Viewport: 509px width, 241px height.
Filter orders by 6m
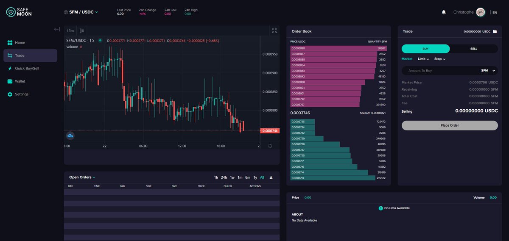coord(248,177)
